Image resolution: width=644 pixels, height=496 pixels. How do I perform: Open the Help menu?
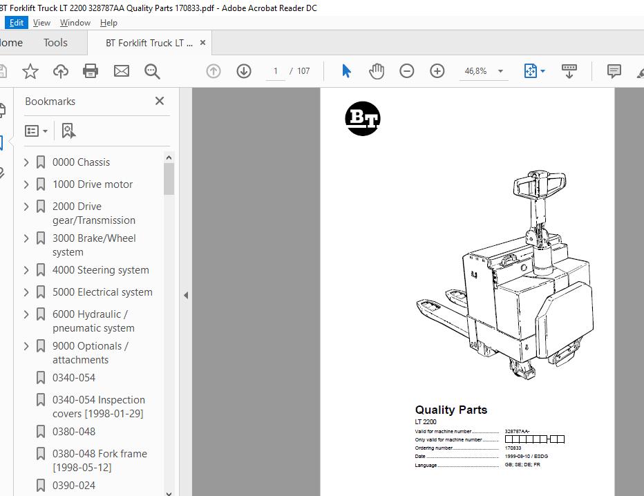[x=109, y=23]
